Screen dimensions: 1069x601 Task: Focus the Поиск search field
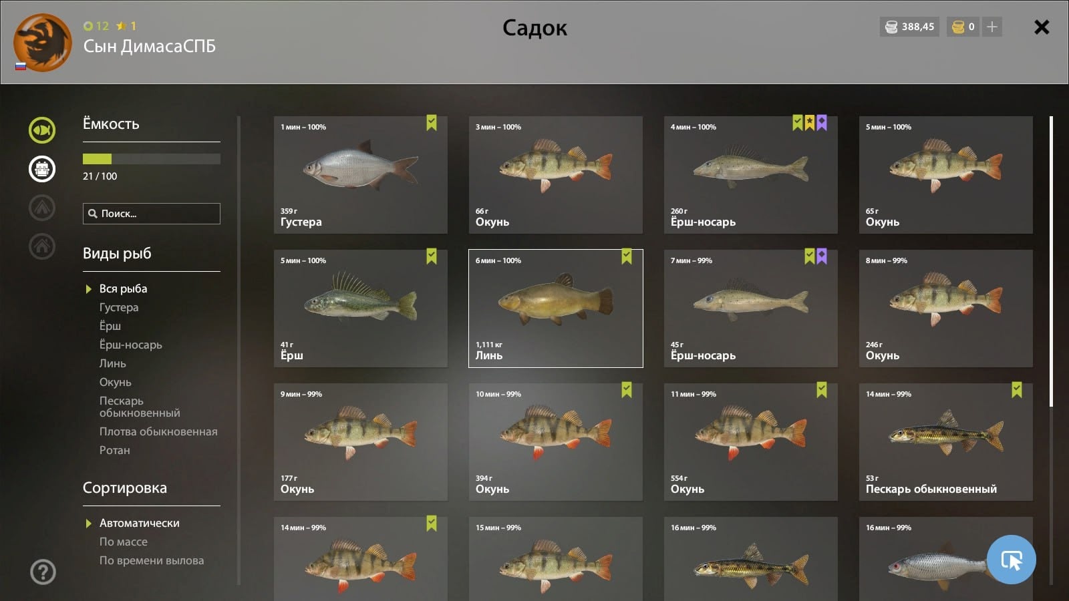tap(152, 214)
